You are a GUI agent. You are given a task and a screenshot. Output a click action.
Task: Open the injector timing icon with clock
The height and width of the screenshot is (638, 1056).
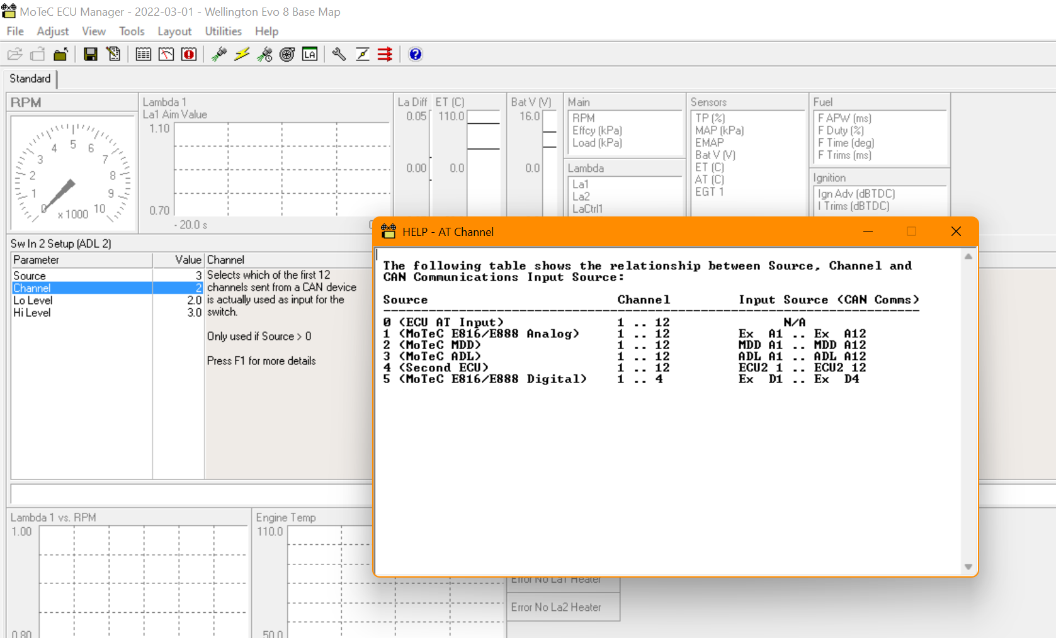coord(264,54)
